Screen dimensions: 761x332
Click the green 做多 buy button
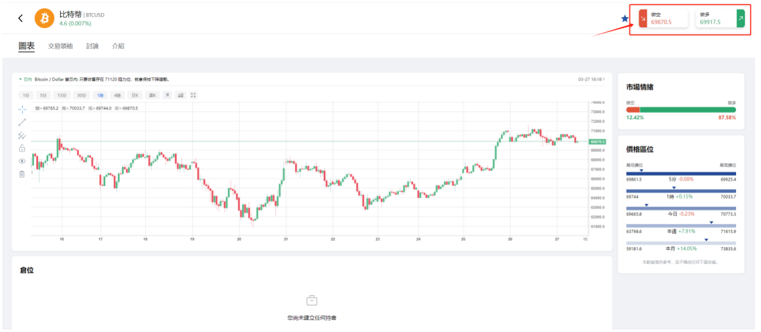720,18
